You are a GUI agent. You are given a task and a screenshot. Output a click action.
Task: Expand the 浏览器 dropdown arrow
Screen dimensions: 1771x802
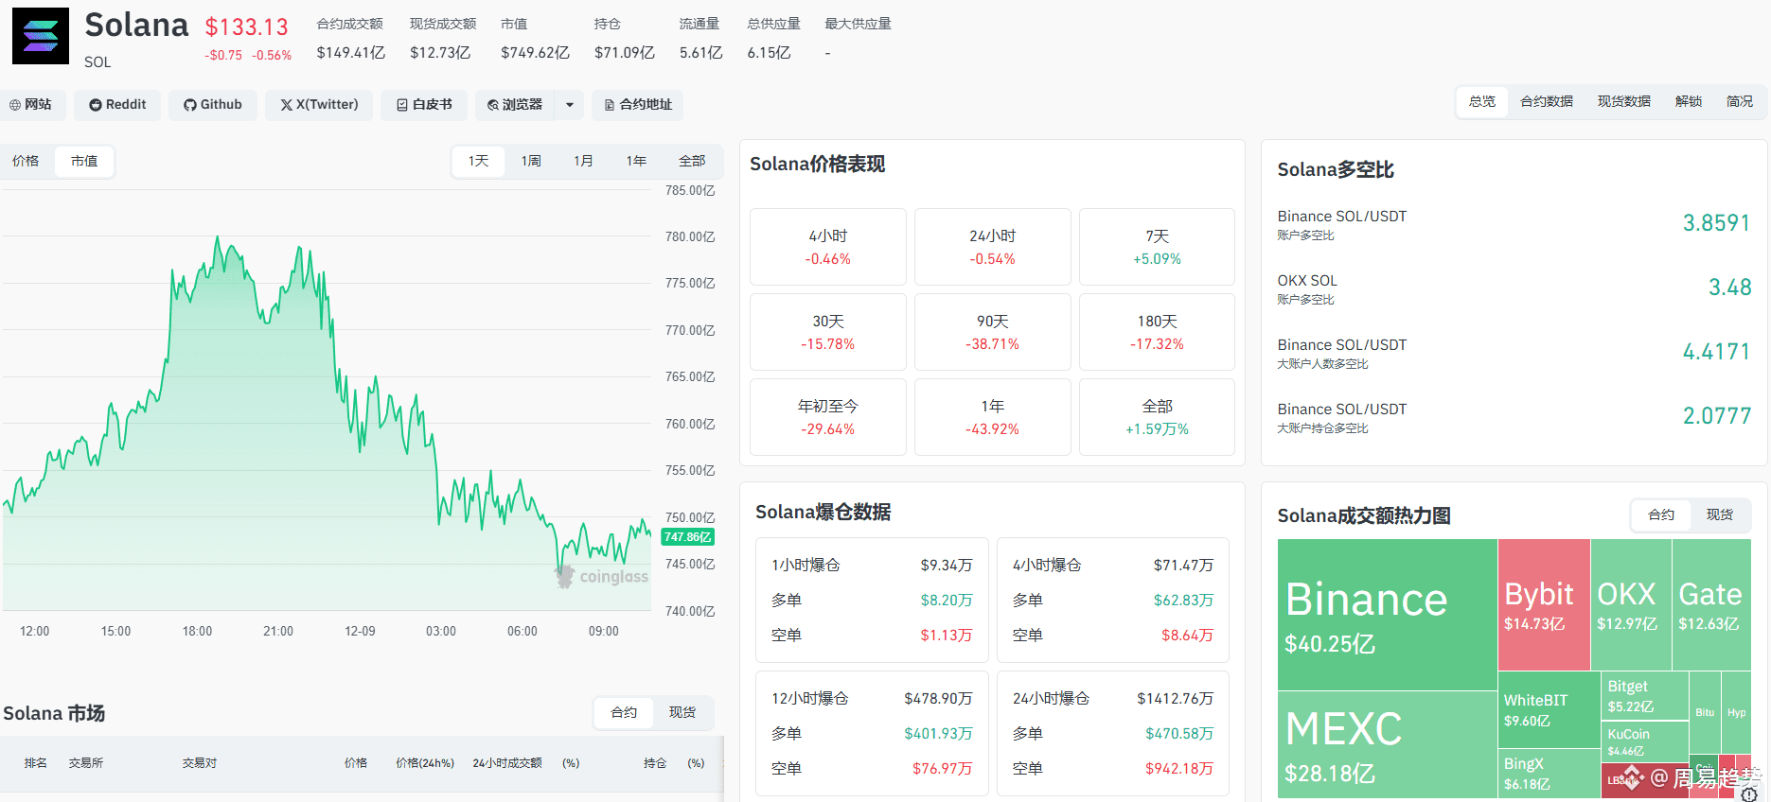pyautogui.click(x=570, y=105)
